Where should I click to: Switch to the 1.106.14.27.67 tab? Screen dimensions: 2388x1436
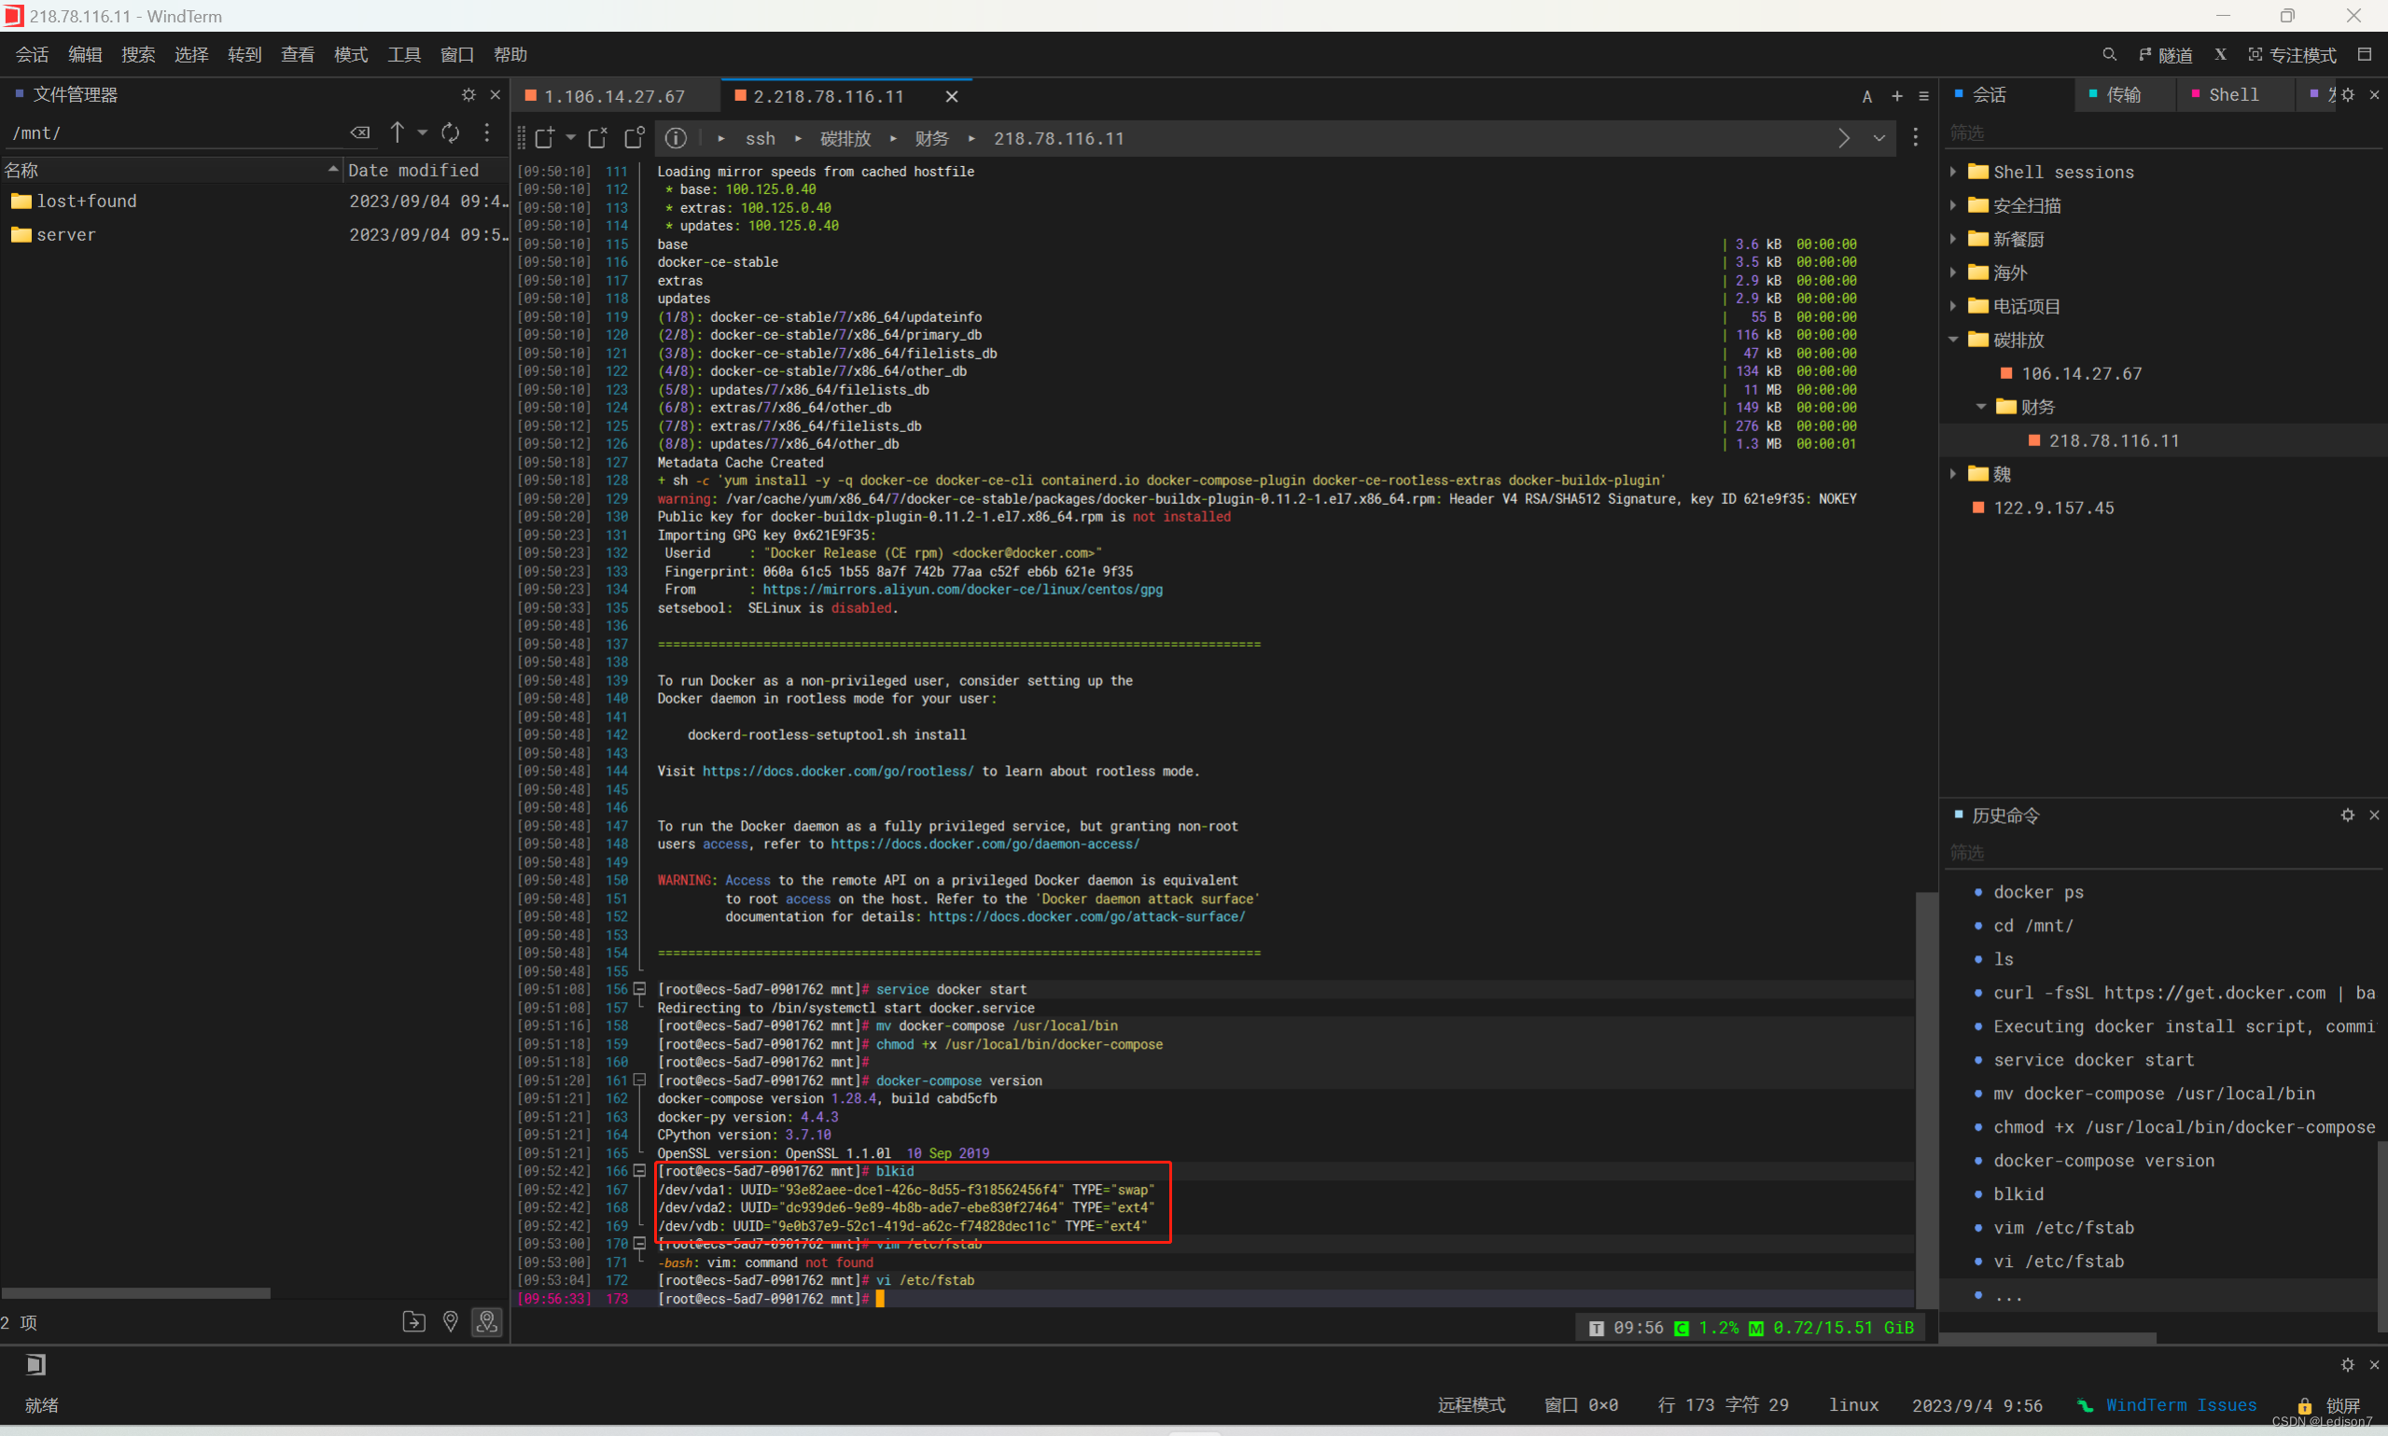point(613,96)
